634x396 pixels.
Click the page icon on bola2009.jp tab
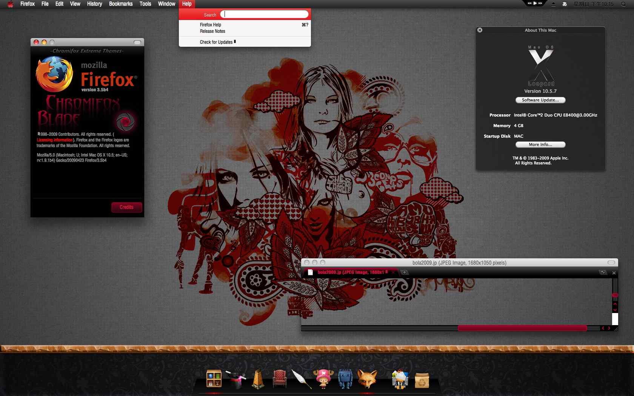click(x=310, y=272)
